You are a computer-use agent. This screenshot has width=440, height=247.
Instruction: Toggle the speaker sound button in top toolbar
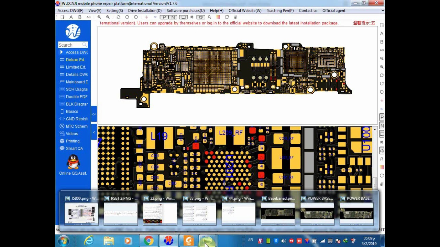201,17
